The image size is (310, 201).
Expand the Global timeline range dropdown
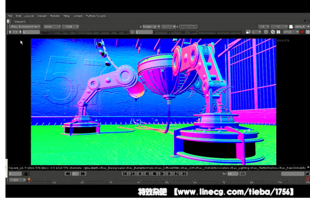click(17, 180)
